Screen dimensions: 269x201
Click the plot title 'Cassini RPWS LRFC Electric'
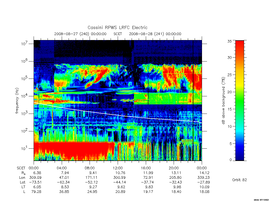click(x=117, y=27)
